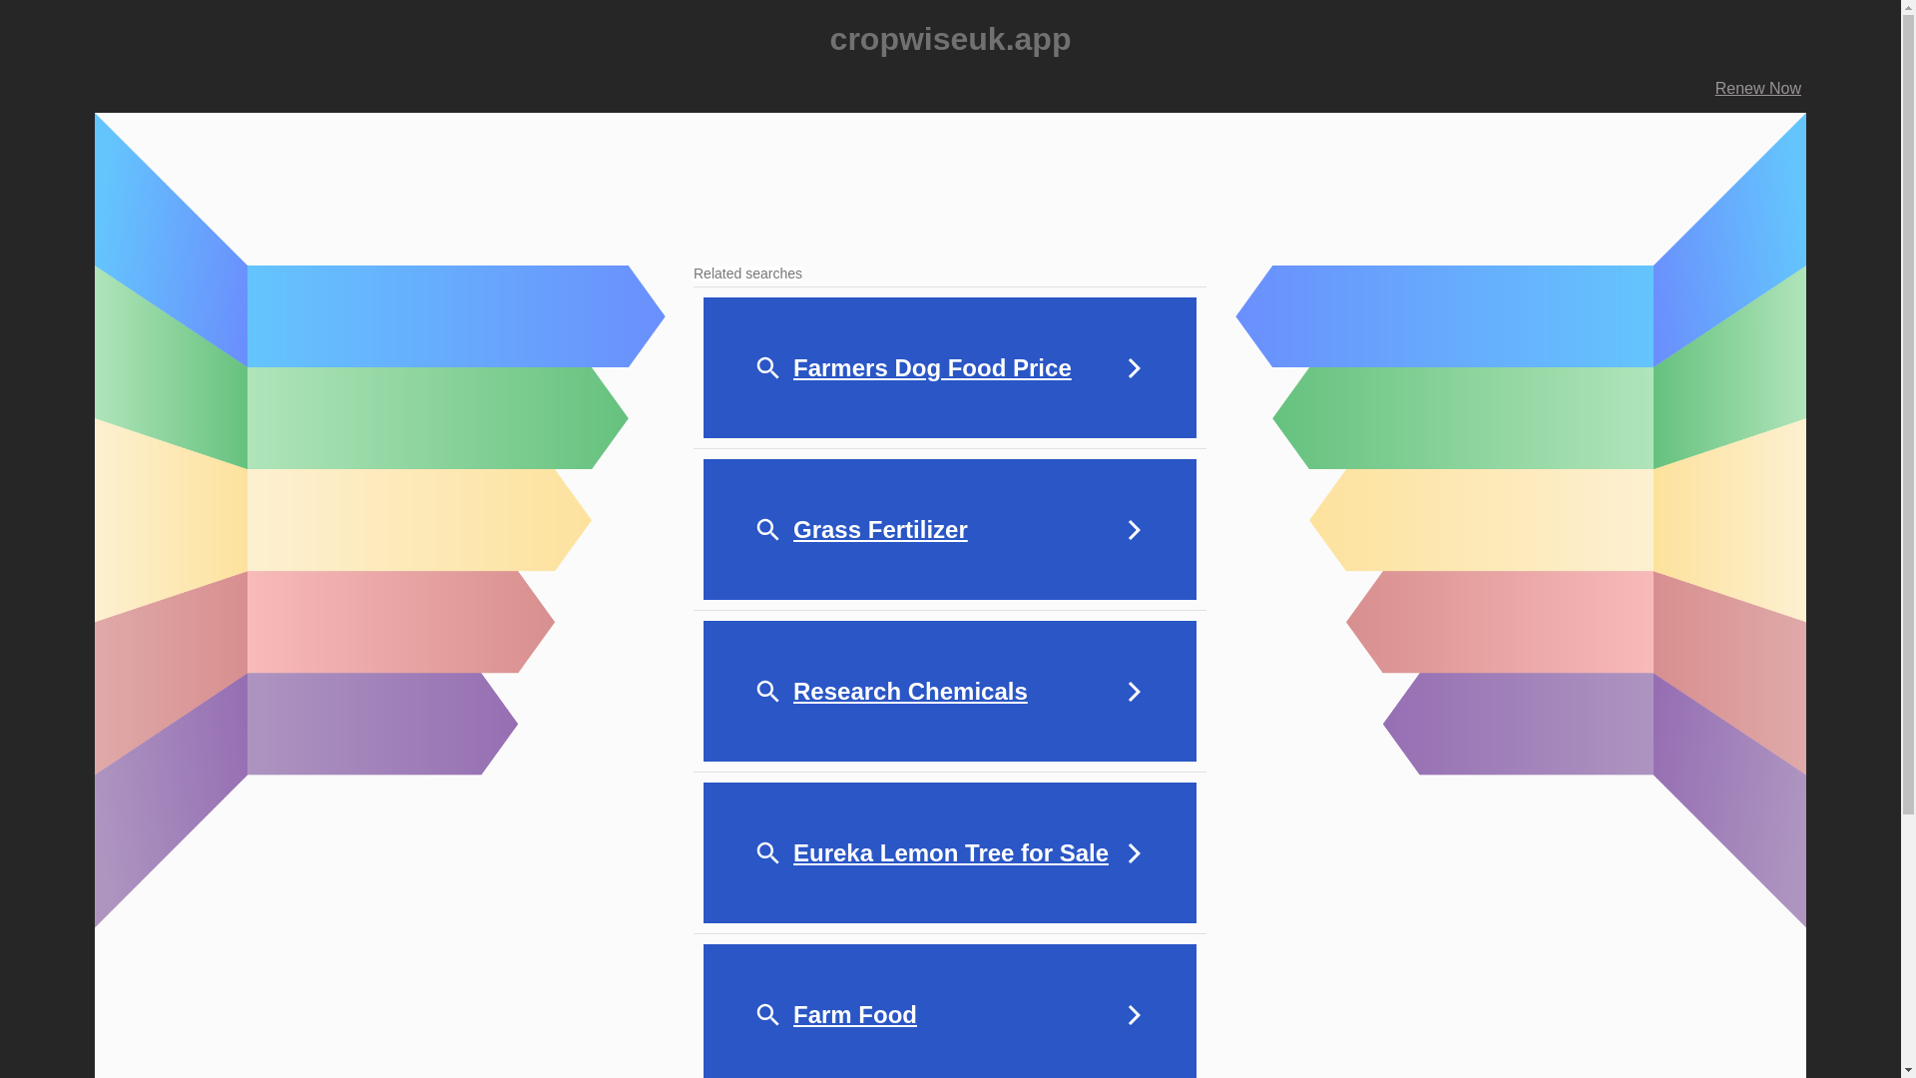Click chevron arrow on Farm Food row

point(1134,1015)
